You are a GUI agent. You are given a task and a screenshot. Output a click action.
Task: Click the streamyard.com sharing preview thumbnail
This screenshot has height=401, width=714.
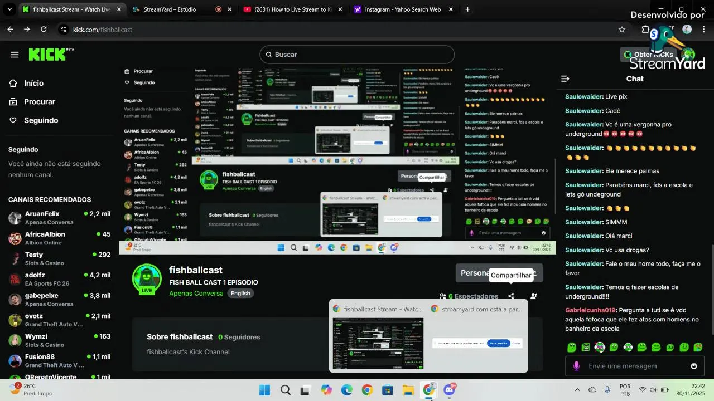click(477, 343)
